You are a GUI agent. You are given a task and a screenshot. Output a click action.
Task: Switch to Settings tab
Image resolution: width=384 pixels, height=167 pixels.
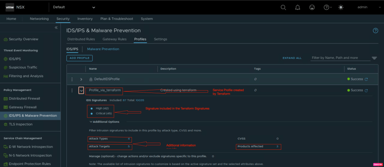click(x=160, y=39)
